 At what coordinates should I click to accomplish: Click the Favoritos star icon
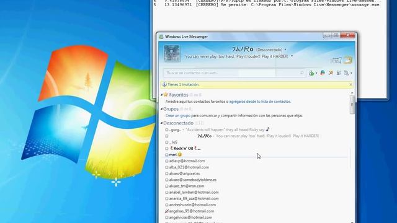[166, 95]
